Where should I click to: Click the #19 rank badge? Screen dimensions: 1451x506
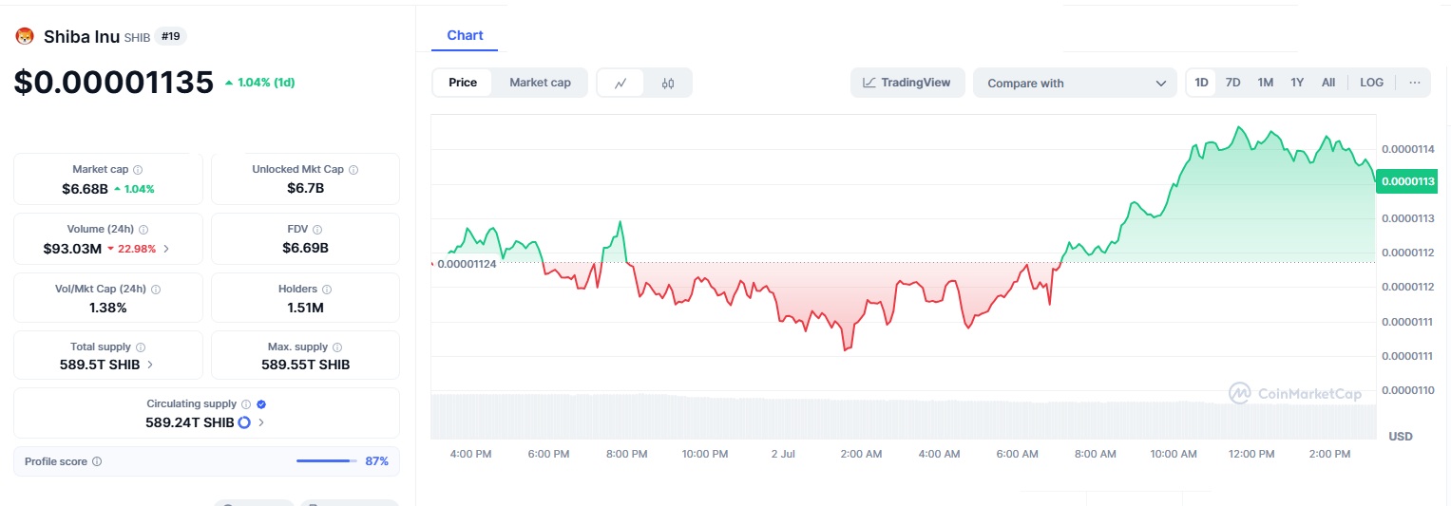(172, 36)
